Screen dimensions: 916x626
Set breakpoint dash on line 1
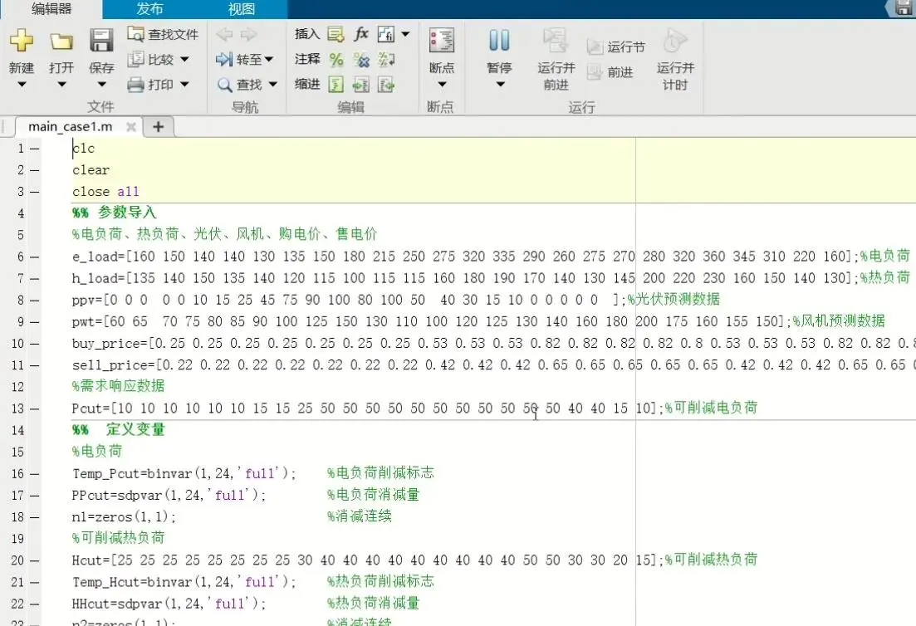click(35, 149)
